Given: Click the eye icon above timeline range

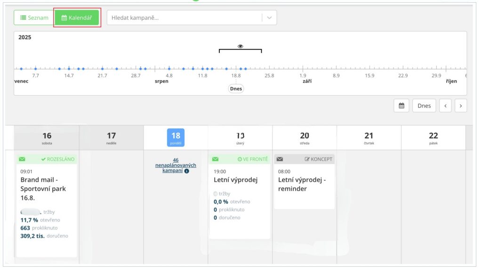Looking at the screenshot, I should [240, 46].
